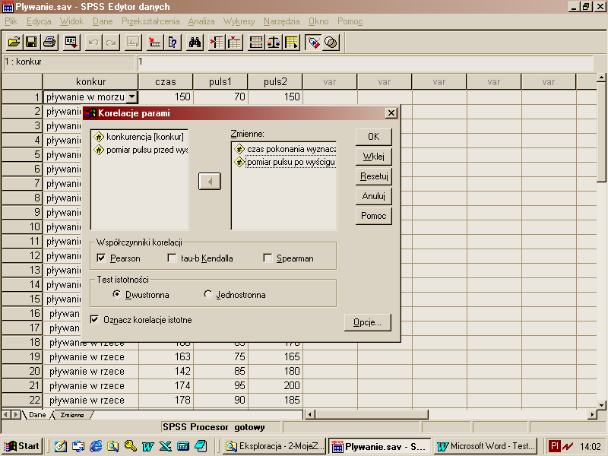The height and width of the screenshot is (456, 608).
Task: Enable the tau-b Kendalla checkbox
Action: click(172, 258)
